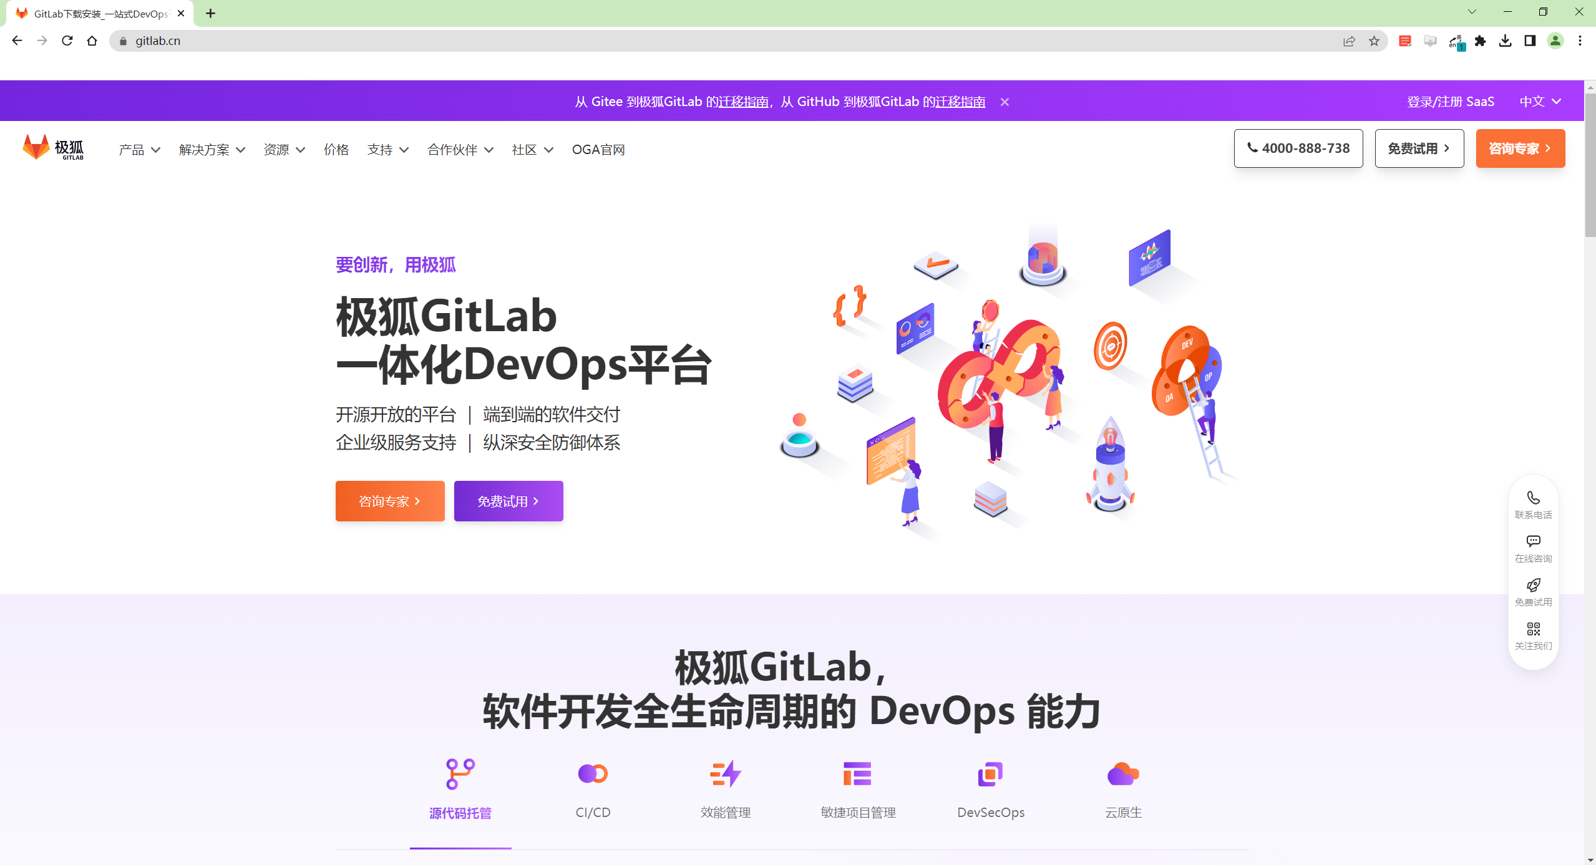The height and width of the screenshot is (865, 1596).
Task: Open the extensions puzzle icon
Action: click(x=1480, y=41)
